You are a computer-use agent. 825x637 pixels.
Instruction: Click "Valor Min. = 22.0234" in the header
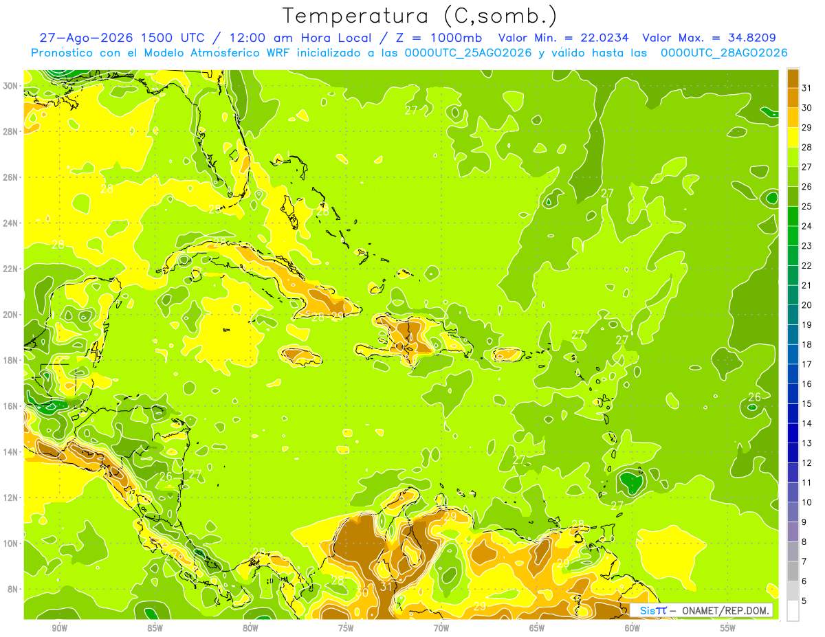tap(565, 38)
